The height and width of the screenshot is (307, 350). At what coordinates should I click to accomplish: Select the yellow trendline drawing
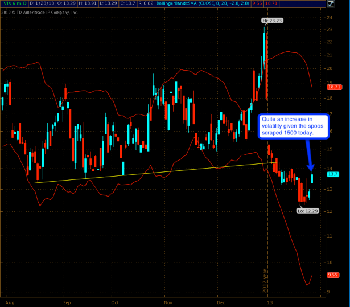tap(154, 171)
